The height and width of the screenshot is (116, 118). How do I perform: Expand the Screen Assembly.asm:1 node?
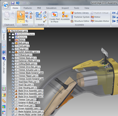pyautogui.click(x=10, y=109)
